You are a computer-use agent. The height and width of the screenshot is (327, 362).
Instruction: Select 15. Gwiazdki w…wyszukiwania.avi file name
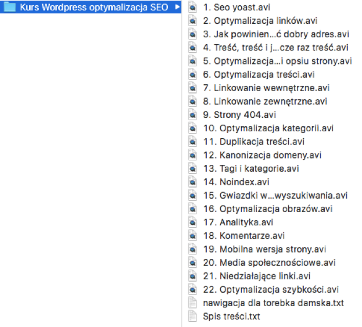pyautogui.click(x=275, y=195)
